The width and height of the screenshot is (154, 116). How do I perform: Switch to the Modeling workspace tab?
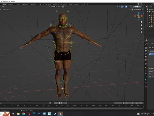11,4
